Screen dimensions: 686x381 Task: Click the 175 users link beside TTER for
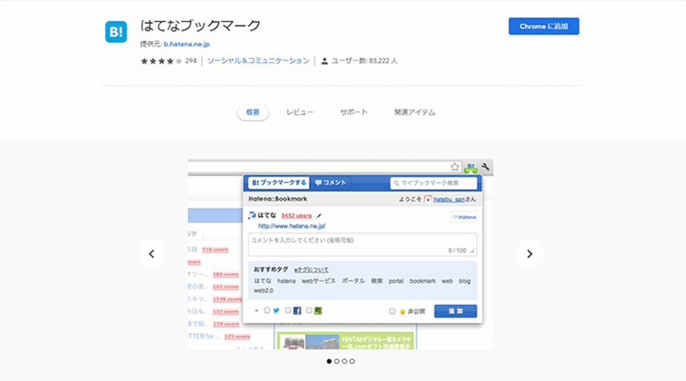click(x=237, y=336)
